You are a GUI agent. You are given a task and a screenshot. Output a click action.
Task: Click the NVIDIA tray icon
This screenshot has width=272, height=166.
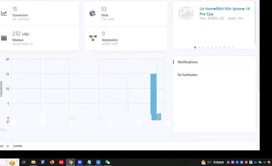(x=264, y=162)
